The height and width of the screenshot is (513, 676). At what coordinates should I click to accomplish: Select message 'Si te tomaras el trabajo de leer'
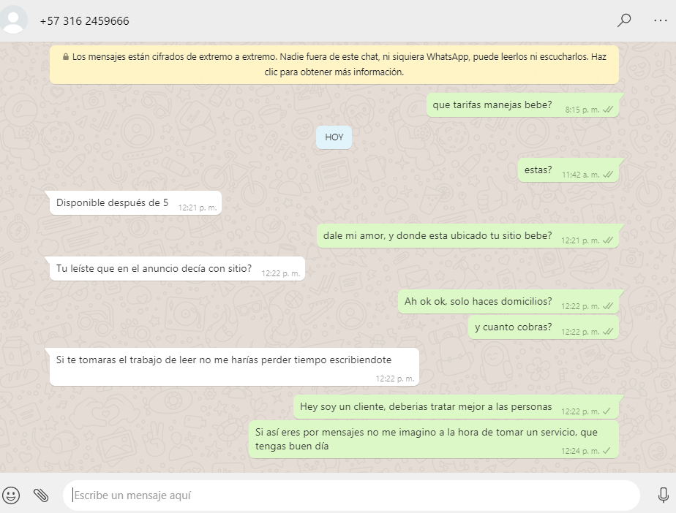pos(234,367)
